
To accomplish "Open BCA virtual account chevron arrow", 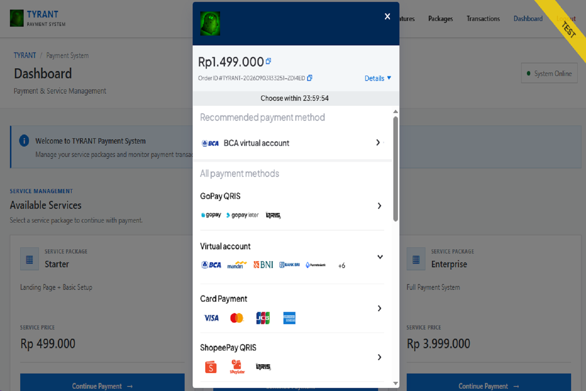I will pos(378,142).
